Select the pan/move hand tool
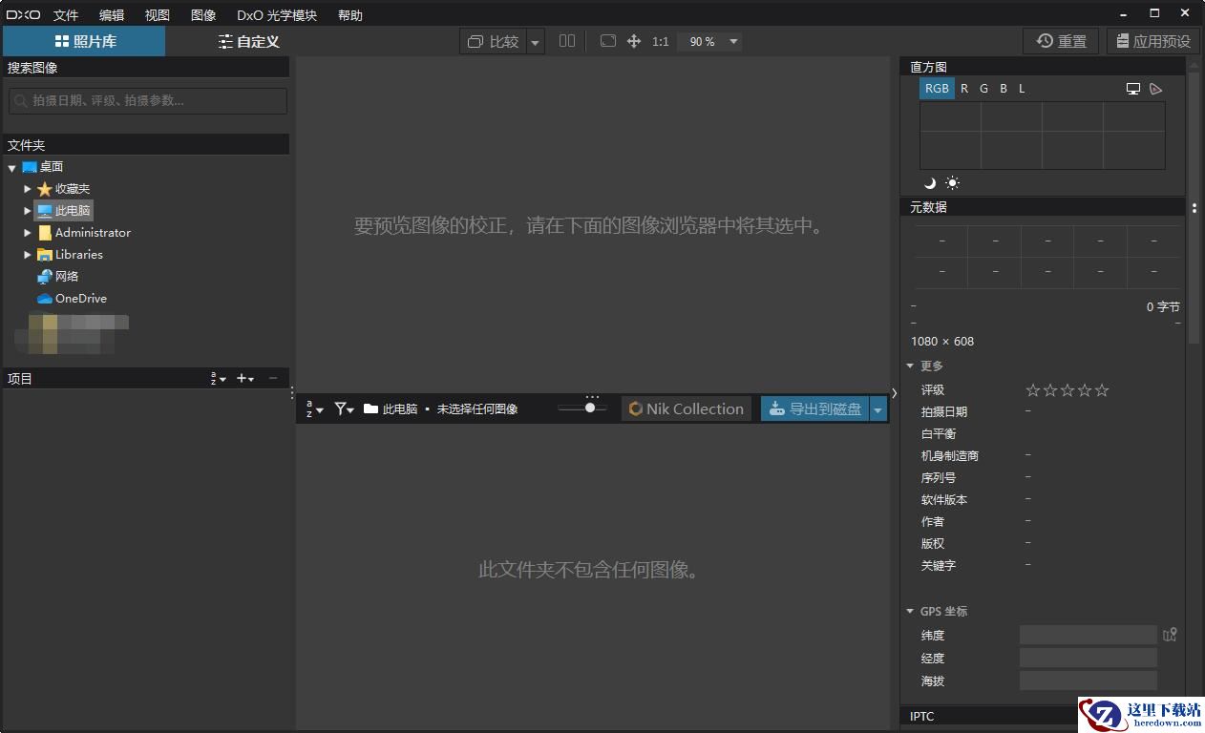The height and width of the screenshot is (733, 1205). pyautogui.click(x=634, y=41)
